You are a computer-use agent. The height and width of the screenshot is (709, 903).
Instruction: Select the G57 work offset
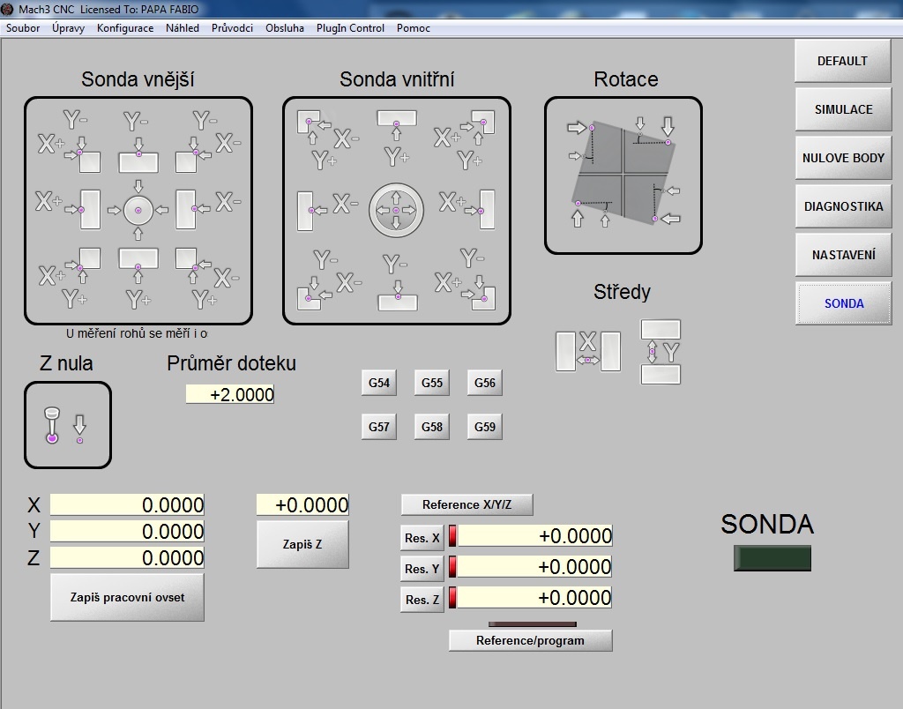[378, 427]
